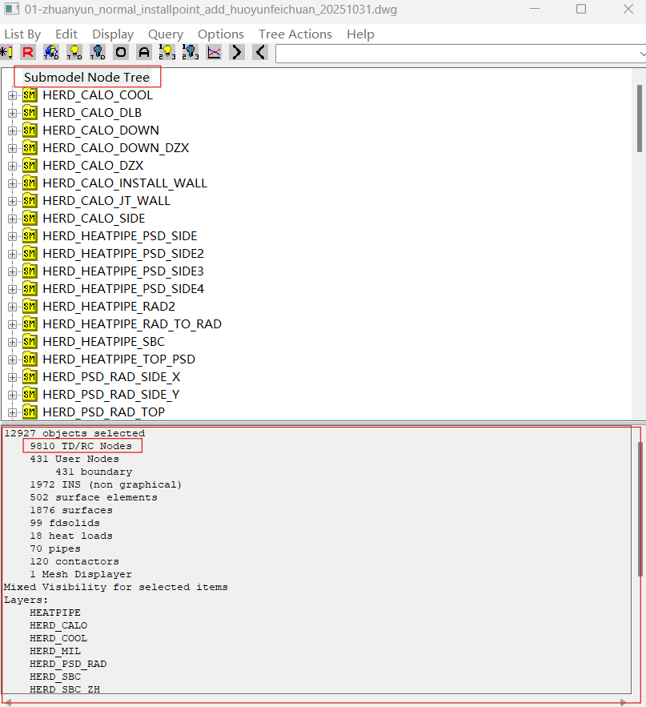Screen dimensions: 646x707
Task: Click the SM icon beside HERD_CALO_SIDE
Action: pos(30,219)
